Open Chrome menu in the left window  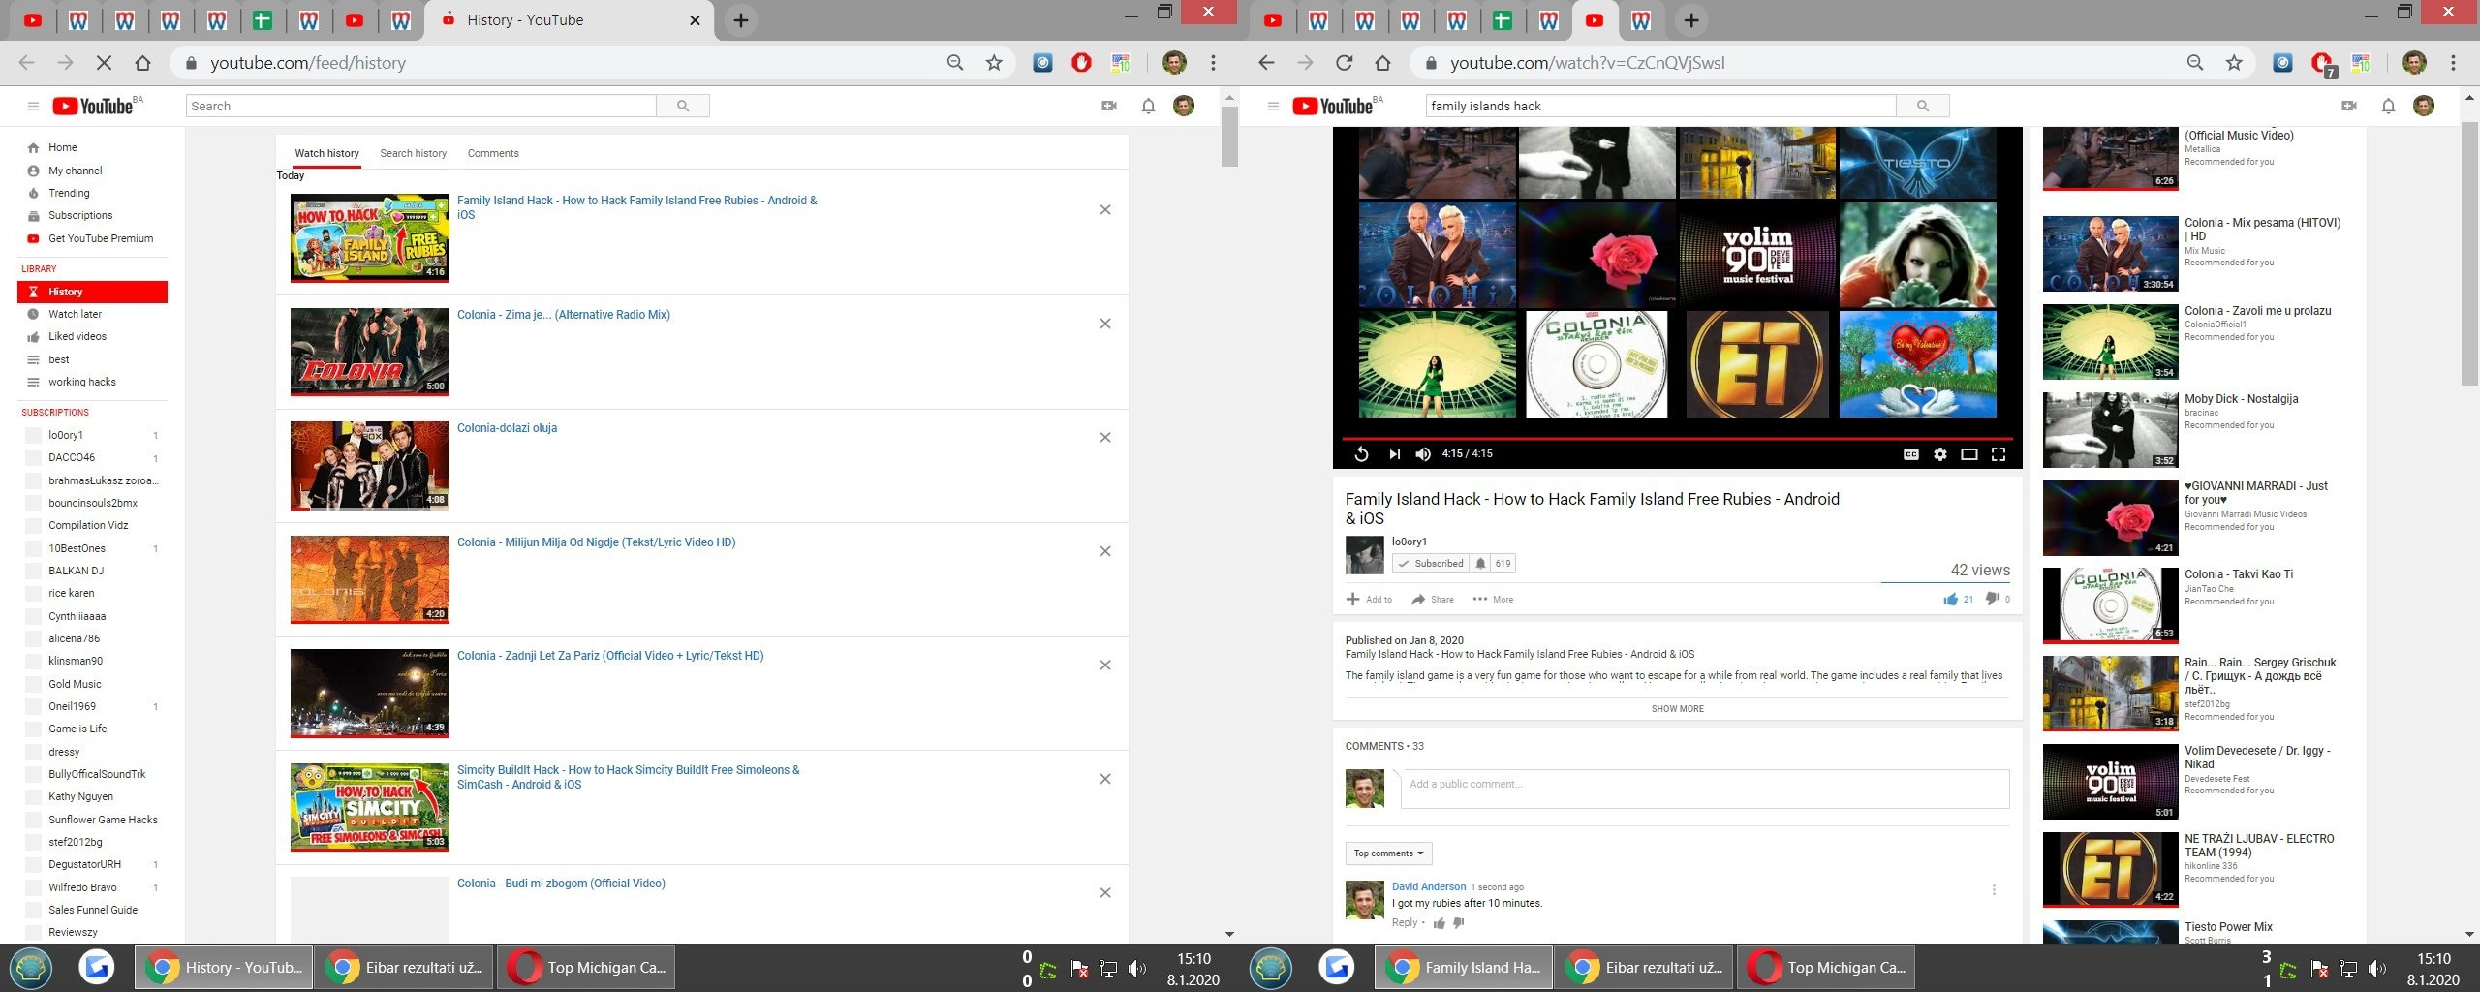click(x=1213, y=63)
